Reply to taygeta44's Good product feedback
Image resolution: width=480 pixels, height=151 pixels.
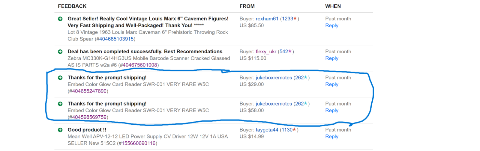(331, 137)
